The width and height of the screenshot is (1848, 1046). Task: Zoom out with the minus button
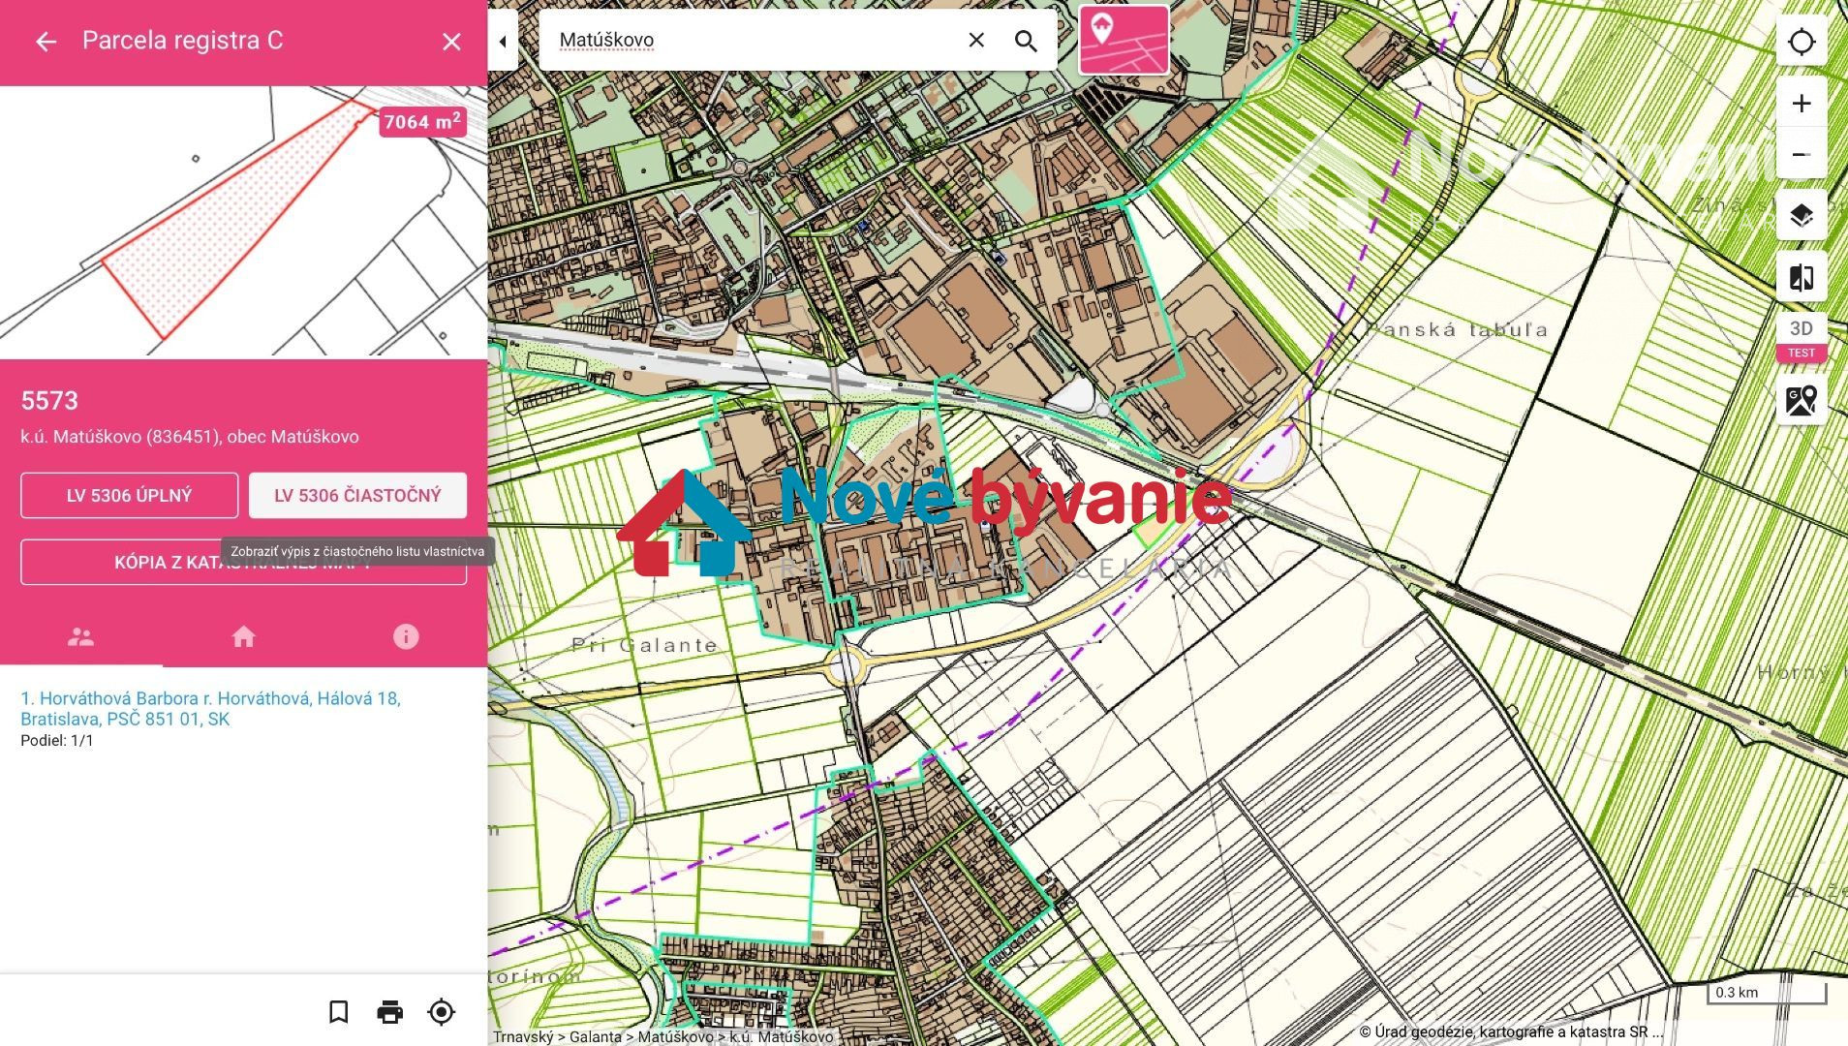(x=1802, y=154)
